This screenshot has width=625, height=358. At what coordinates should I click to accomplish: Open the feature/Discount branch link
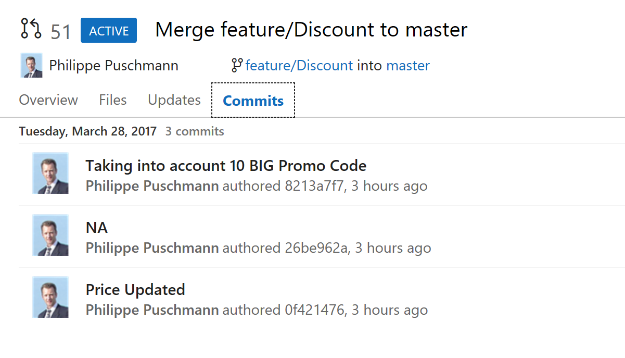tap(299, 65)
